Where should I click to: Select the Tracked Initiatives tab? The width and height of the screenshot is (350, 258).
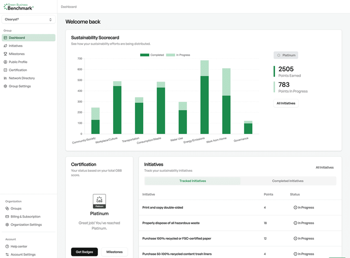192,181
